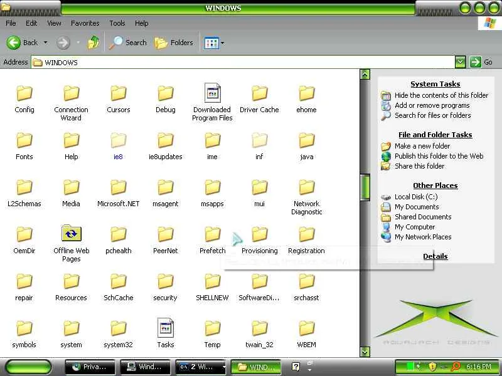Click Share this folder link
502x376 pixels.
point(419,166)
